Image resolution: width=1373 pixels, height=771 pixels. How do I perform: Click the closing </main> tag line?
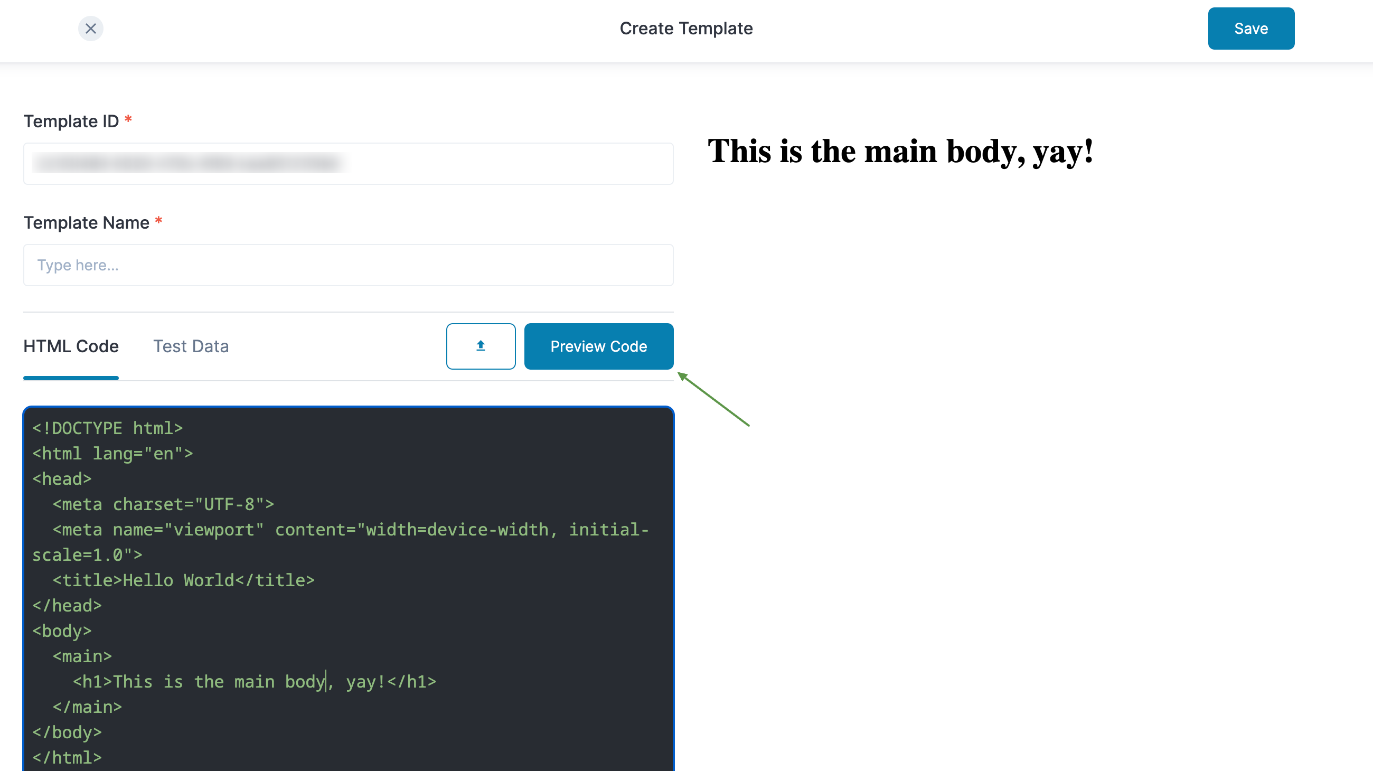click(x=88, y=707)
